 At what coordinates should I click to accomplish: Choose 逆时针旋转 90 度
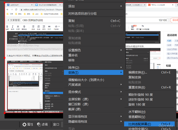pos(149,99)
